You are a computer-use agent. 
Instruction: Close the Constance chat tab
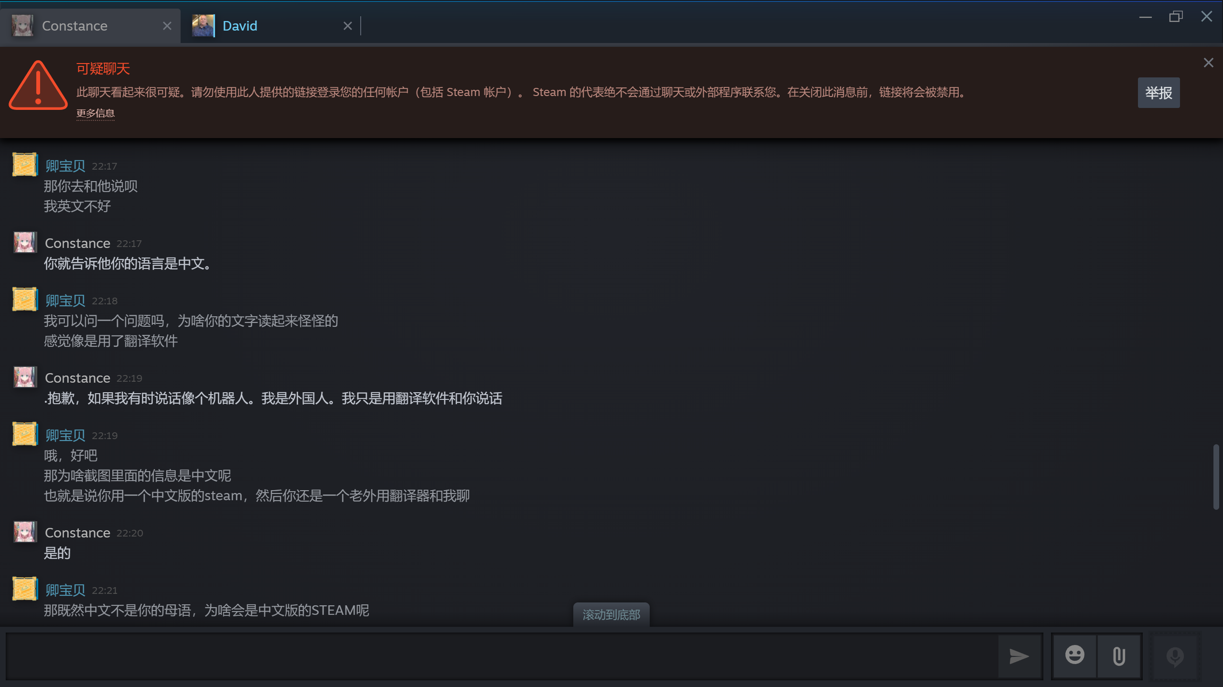tap(167, 26)
